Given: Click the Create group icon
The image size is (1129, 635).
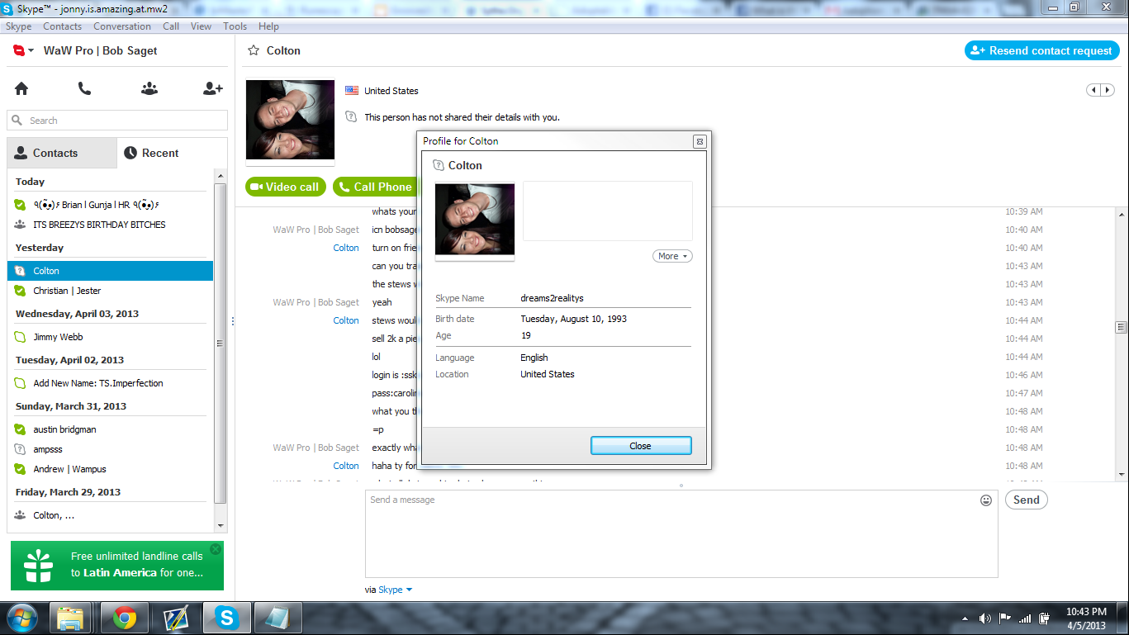Looking at the screenshot, I should (x=149, y=88).
